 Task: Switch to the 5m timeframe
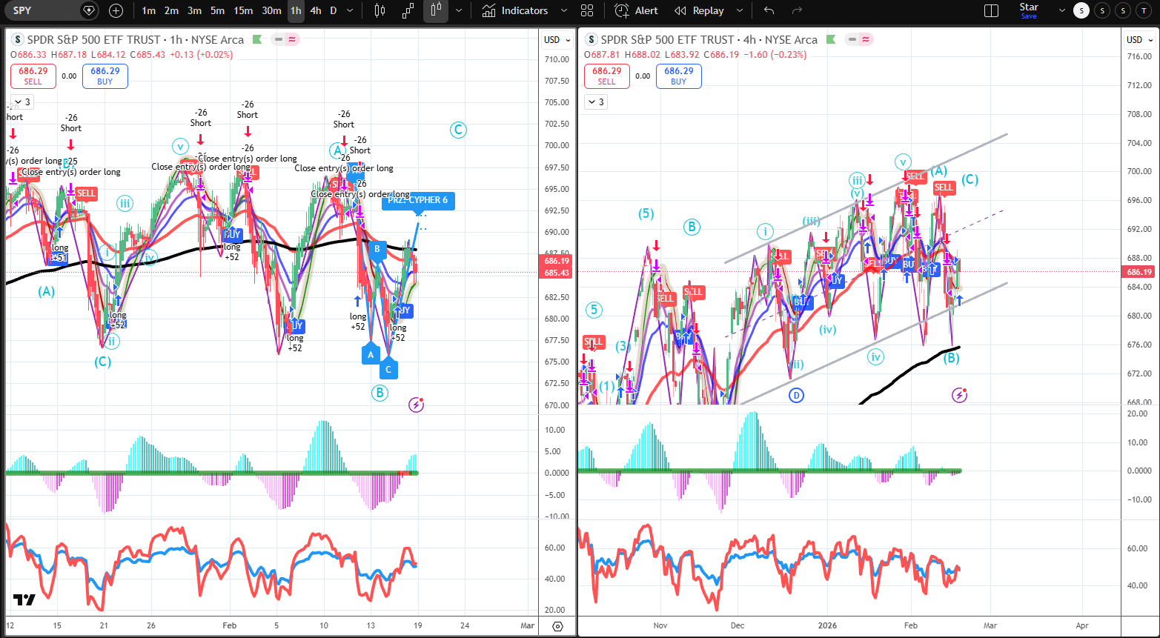click(x=217, y=10)
